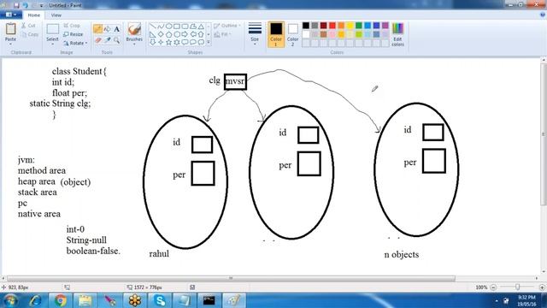Expand the Shapes gallery more arrow

click(209, 42)
